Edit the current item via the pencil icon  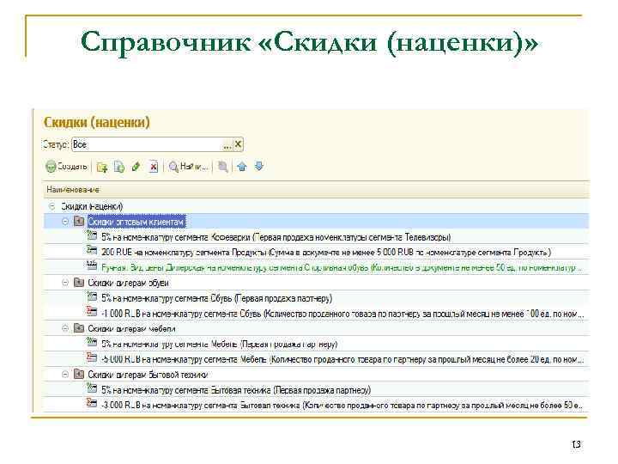click(136, 167)
